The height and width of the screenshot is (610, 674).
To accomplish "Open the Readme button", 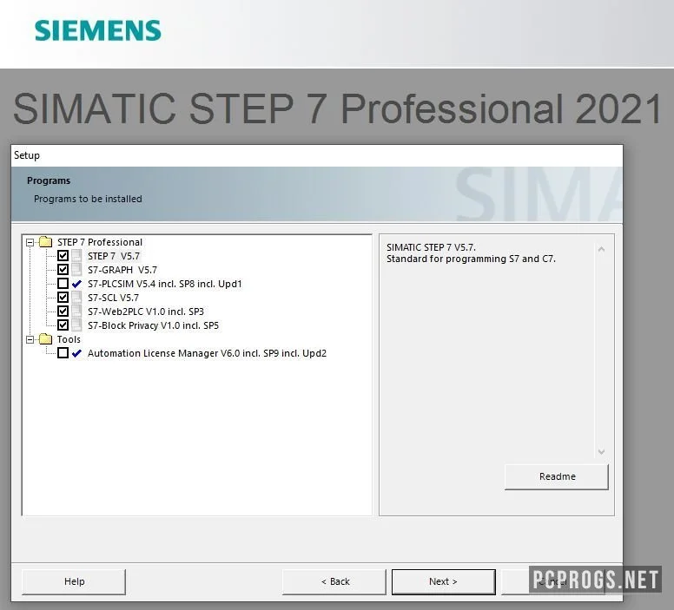I will pyautogui.click(x=557, y=476).
